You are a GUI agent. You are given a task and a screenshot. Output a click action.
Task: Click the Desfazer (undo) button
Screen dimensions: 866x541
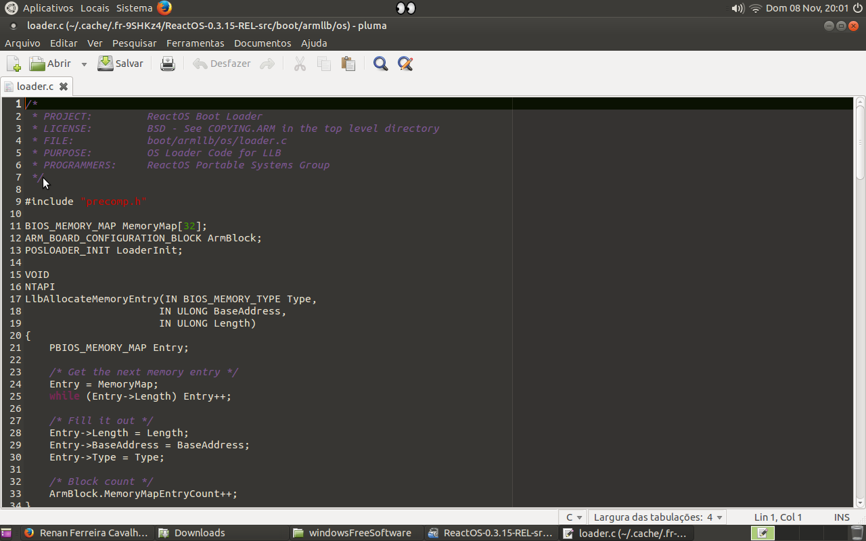[222, 64]
